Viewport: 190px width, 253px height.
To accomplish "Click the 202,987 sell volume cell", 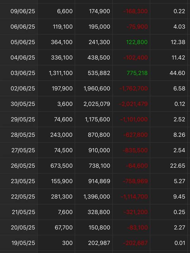I will pyautogui.click(x=99, y=243).
